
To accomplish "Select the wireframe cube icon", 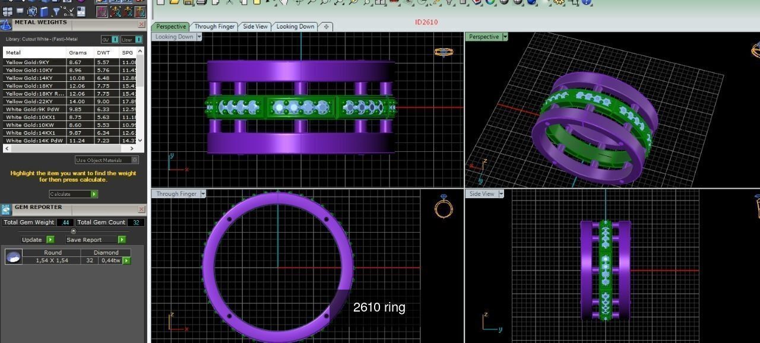I will (32, 11).
